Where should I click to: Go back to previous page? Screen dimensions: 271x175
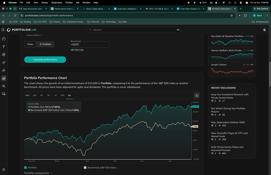click(4, 16)
